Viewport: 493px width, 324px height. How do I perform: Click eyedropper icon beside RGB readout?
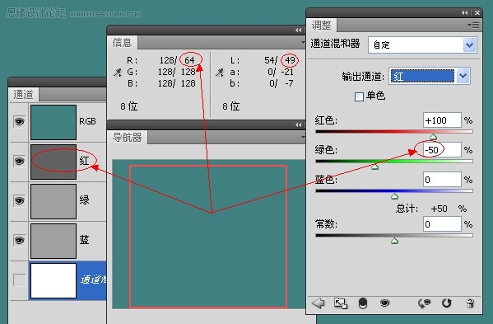(x=117, y=73)
